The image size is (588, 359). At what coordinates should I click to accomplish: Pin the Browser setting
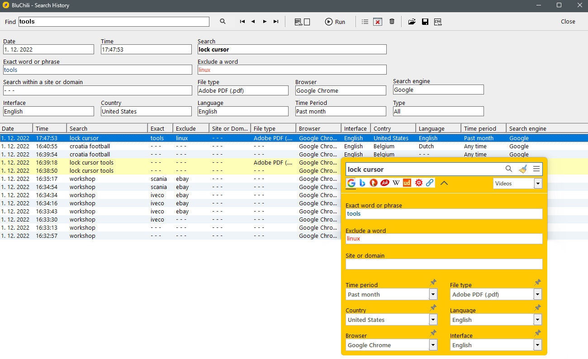coord(433,333)
